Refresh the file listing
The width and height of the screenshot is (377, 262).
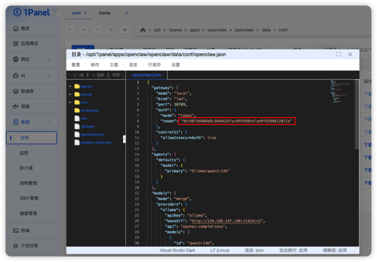pyautogui.click(x=111, y=30)
